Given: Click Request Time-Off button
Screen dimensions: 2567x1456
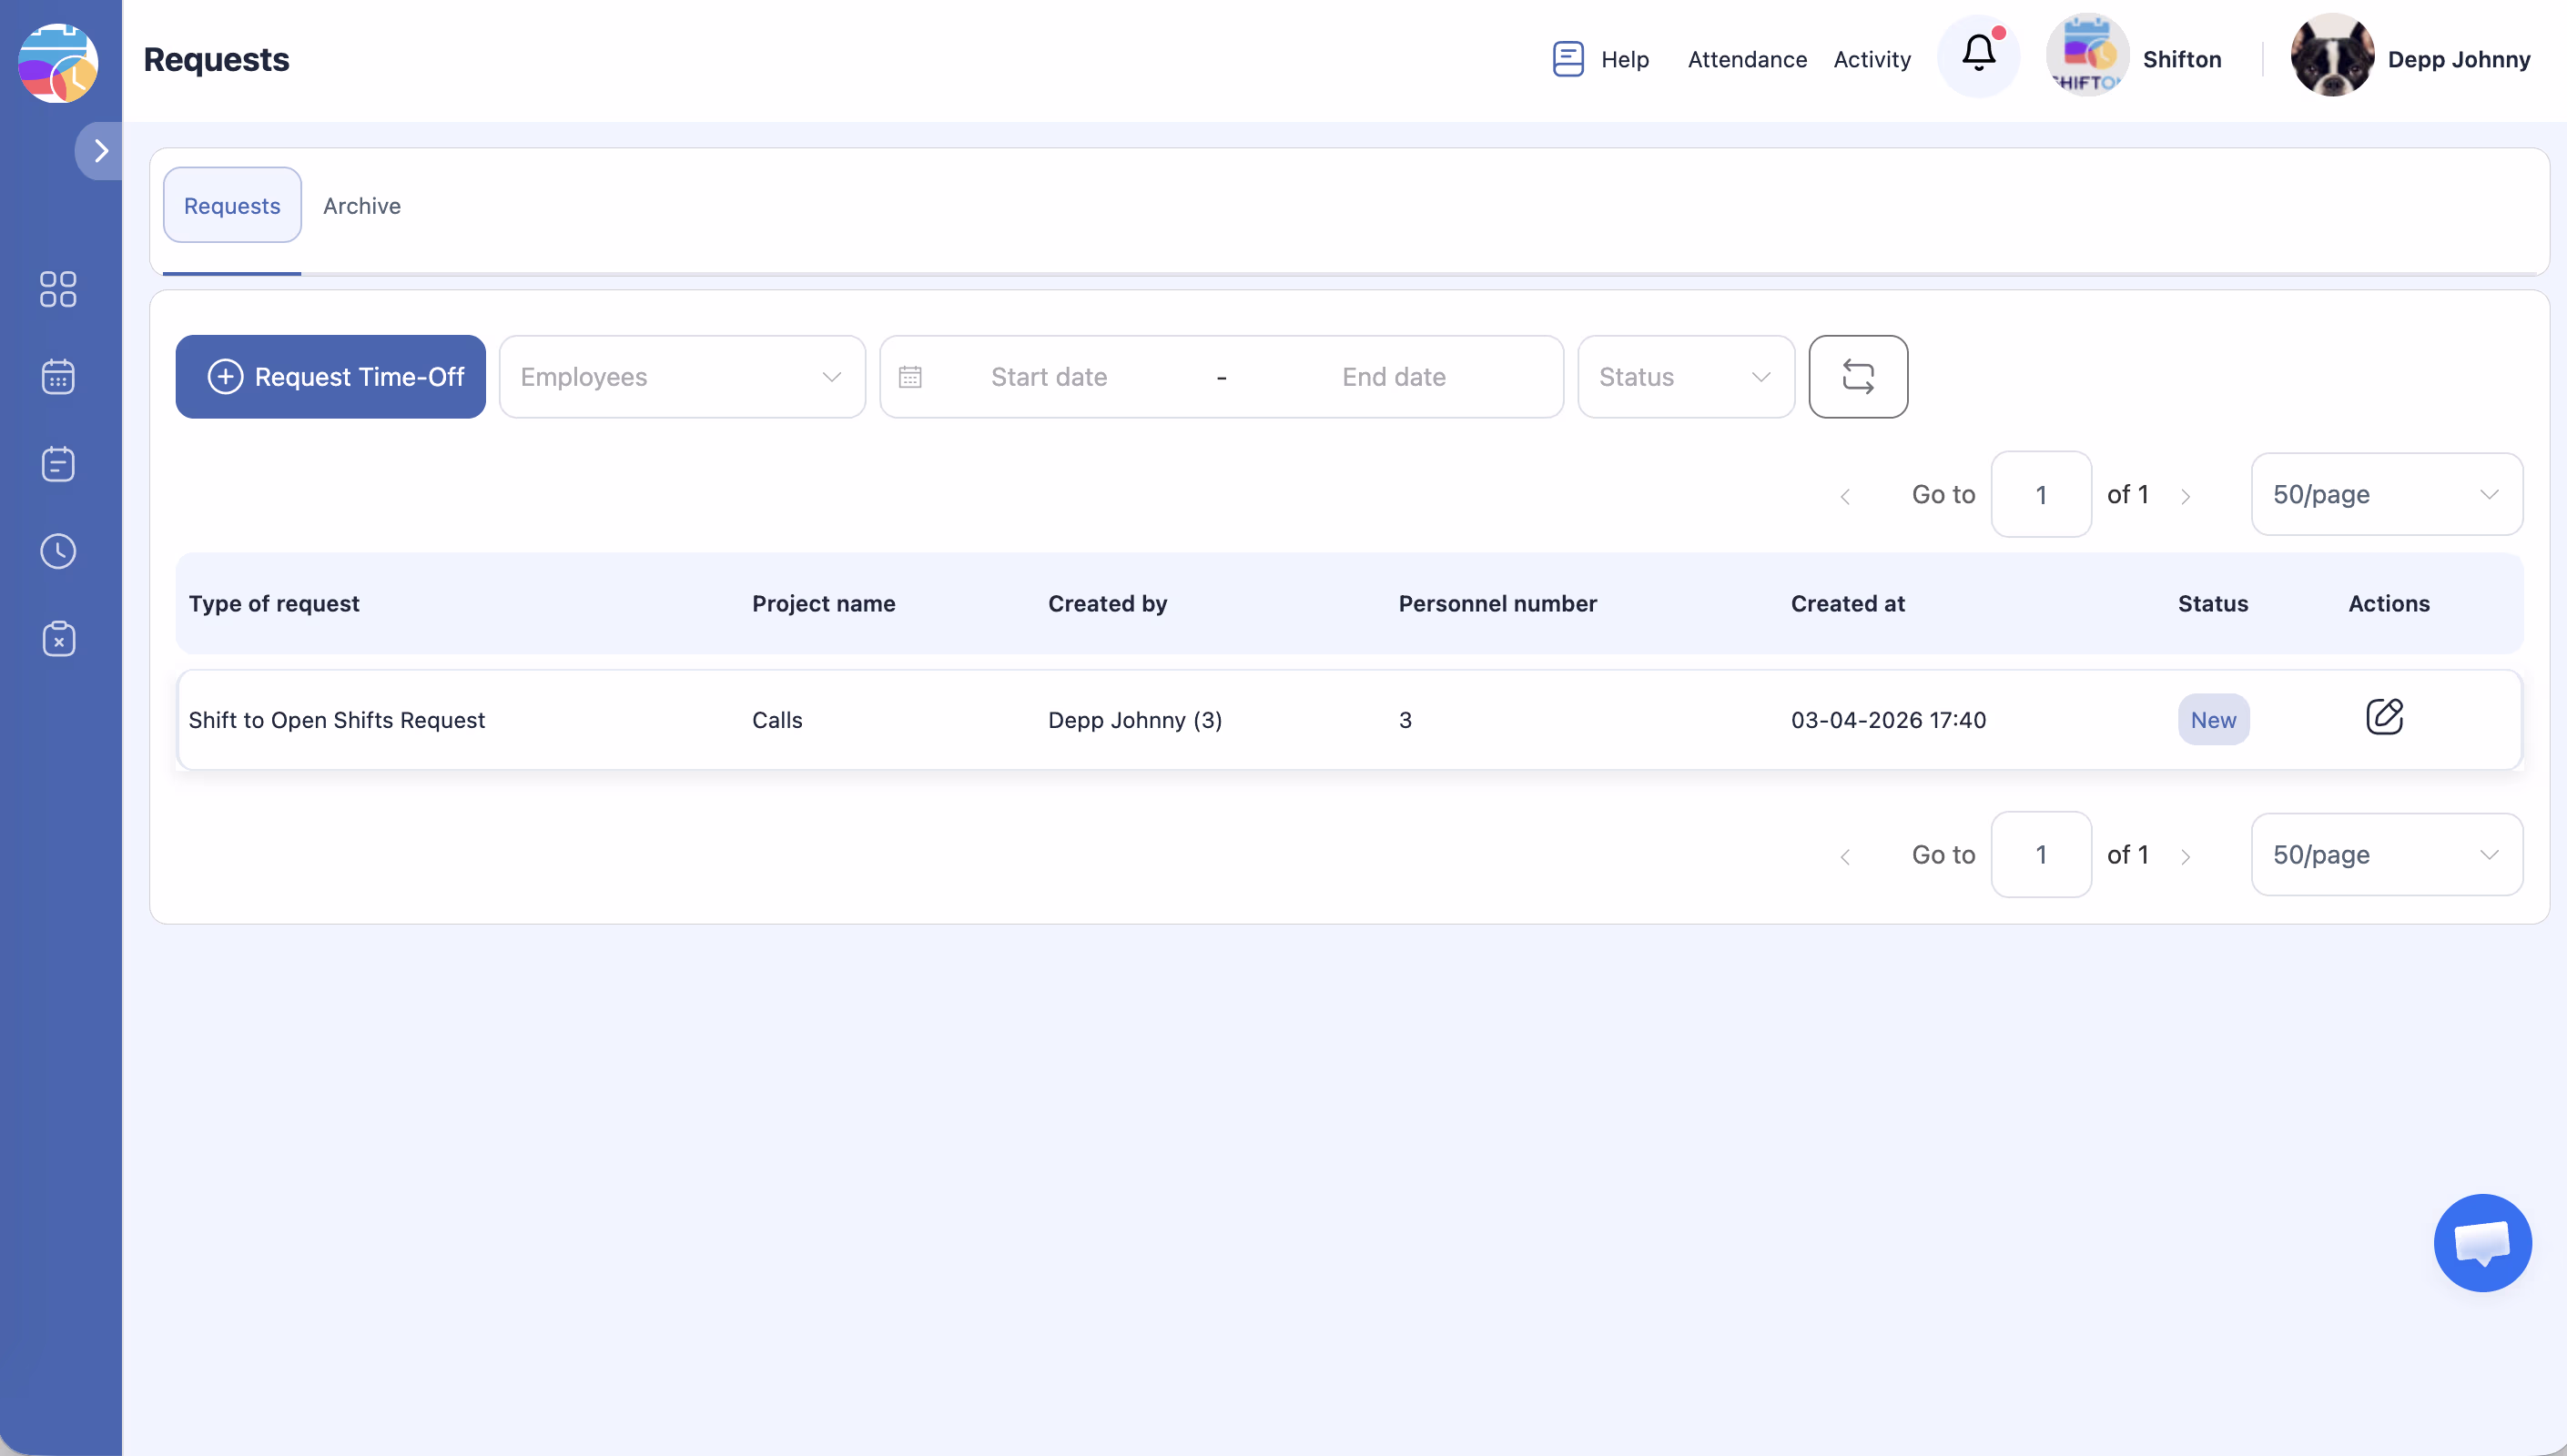Looking at the screenshot, I should coord(331,377).
